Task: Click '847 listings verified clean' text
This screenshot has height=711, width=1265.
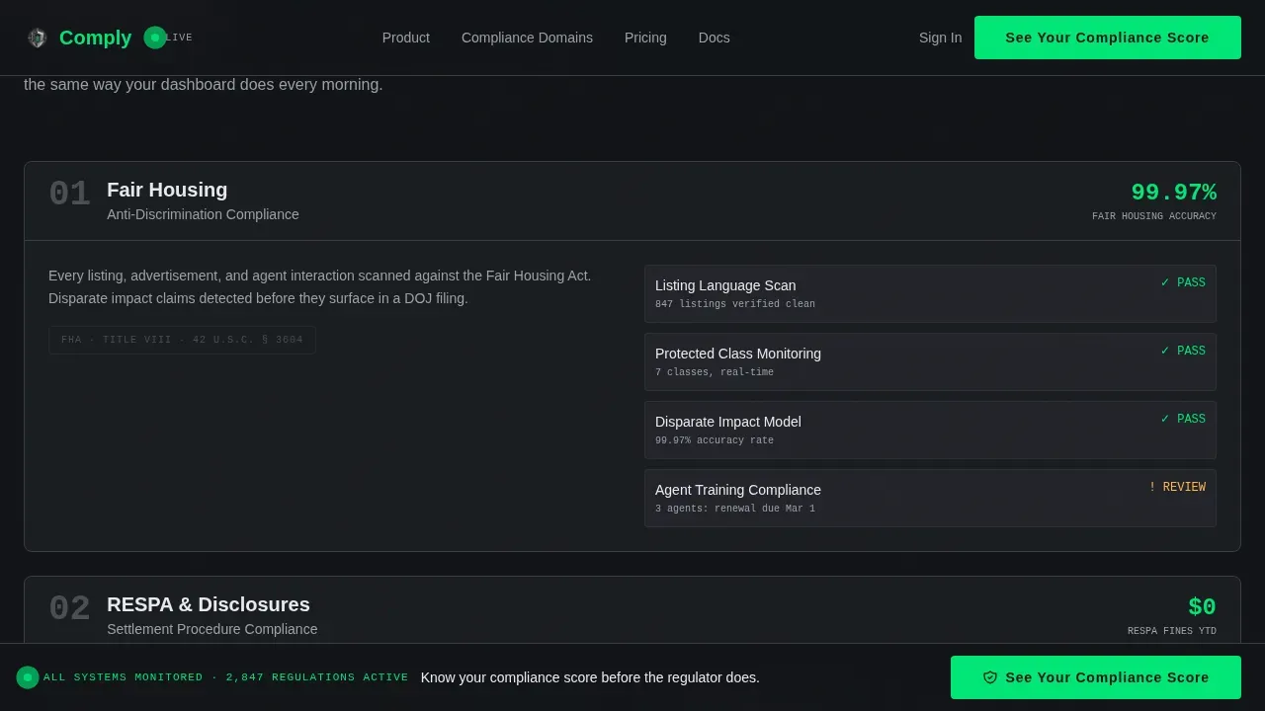Action: pyautogui.click(x=735, y=304)
